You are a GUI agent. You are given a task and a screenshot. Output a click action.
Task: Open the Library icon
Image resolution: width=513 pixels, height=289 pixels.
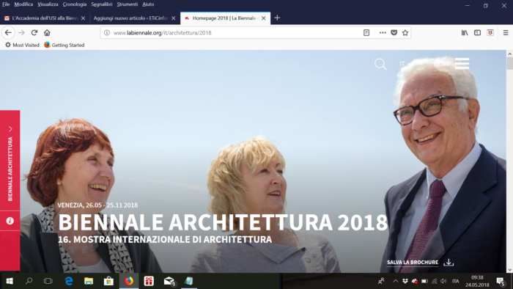[465, 33]
